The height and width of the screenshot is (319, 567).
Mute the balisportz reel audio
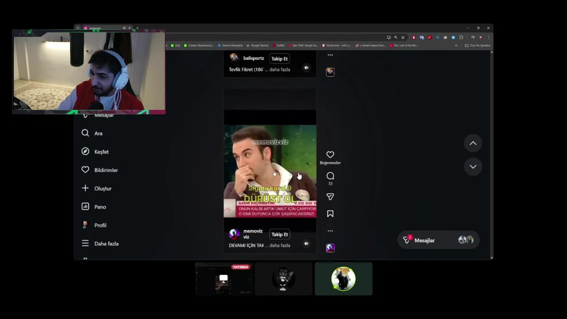(x=306, y=68)
